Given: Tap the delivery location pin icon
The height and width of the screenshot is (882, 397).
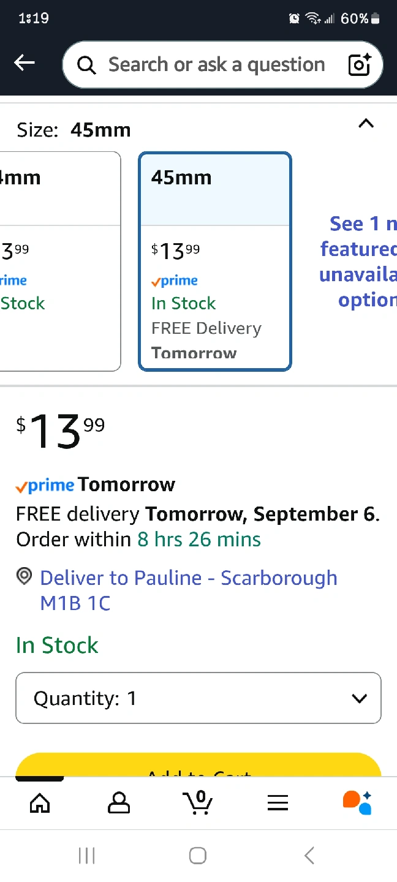Looking at the screenshot, I should tap(24, 576).
